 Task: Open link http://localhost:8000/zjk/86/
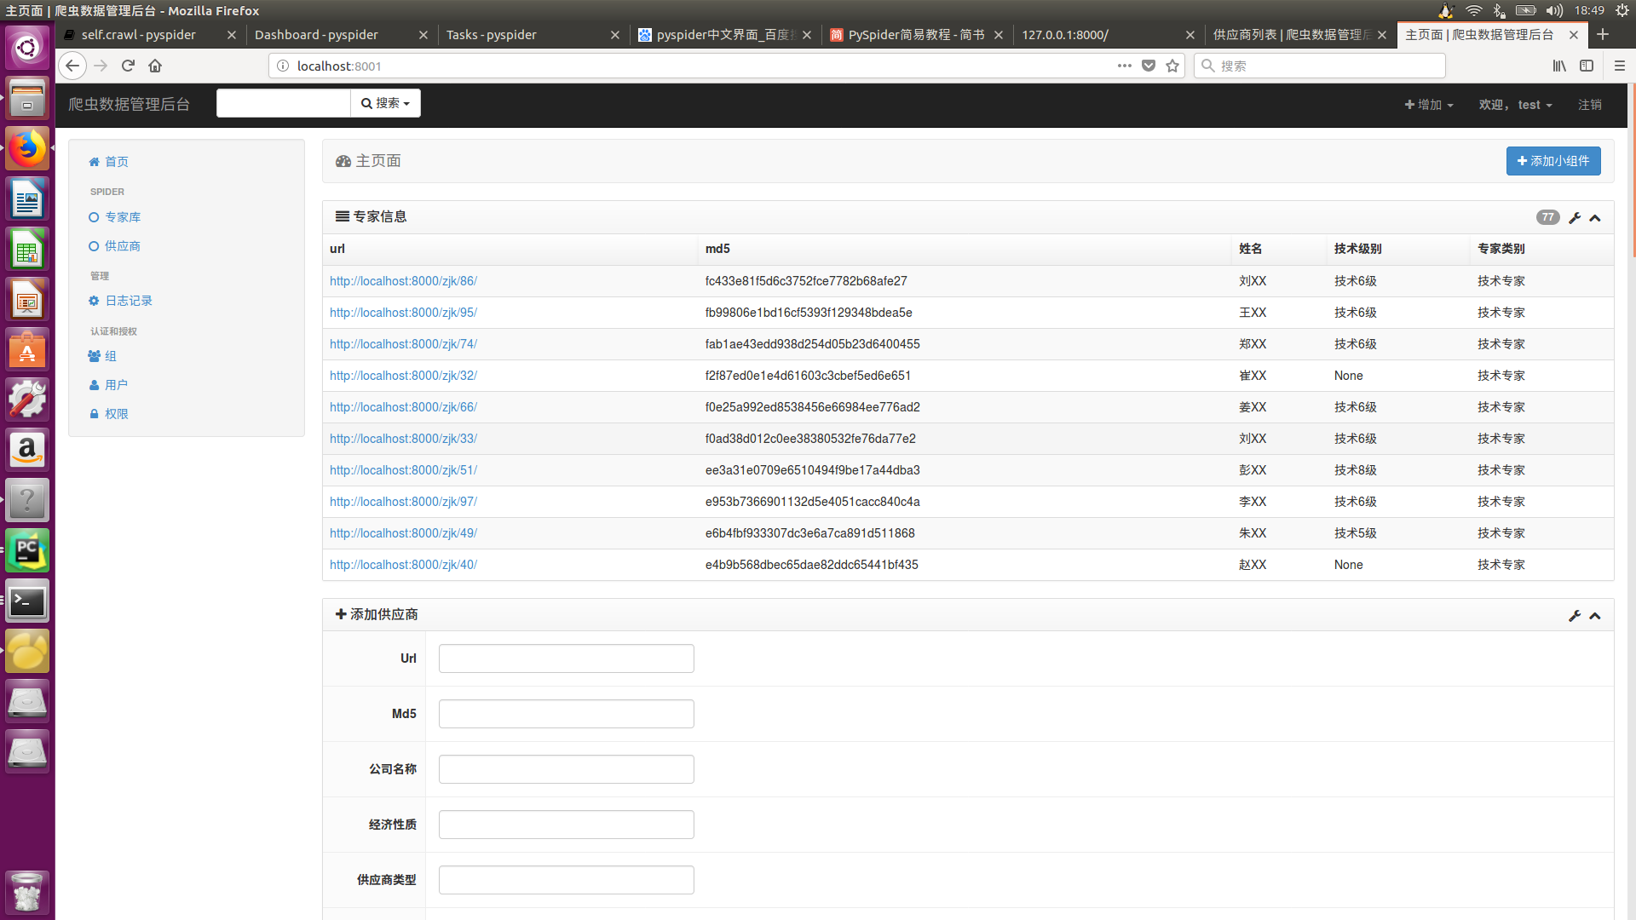click(x=403, y=281)
